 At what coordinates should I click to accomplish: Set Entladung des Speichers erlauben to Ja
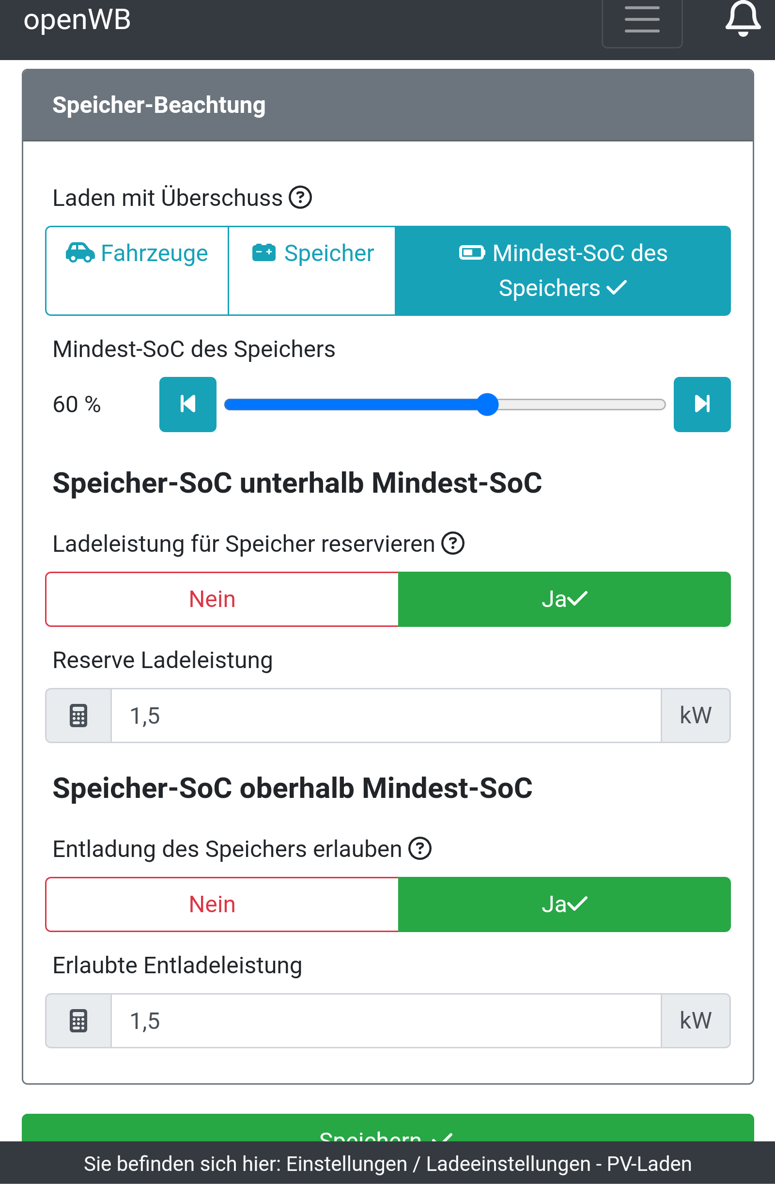tap(564, 904)
